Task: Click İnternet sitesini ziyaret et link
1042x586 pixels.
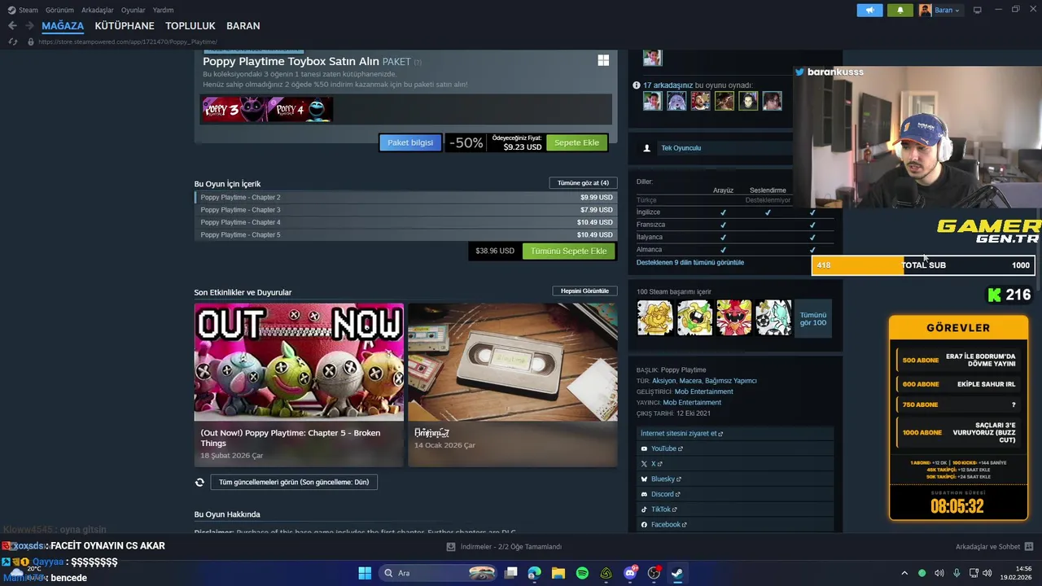Action: coord(681,433)
